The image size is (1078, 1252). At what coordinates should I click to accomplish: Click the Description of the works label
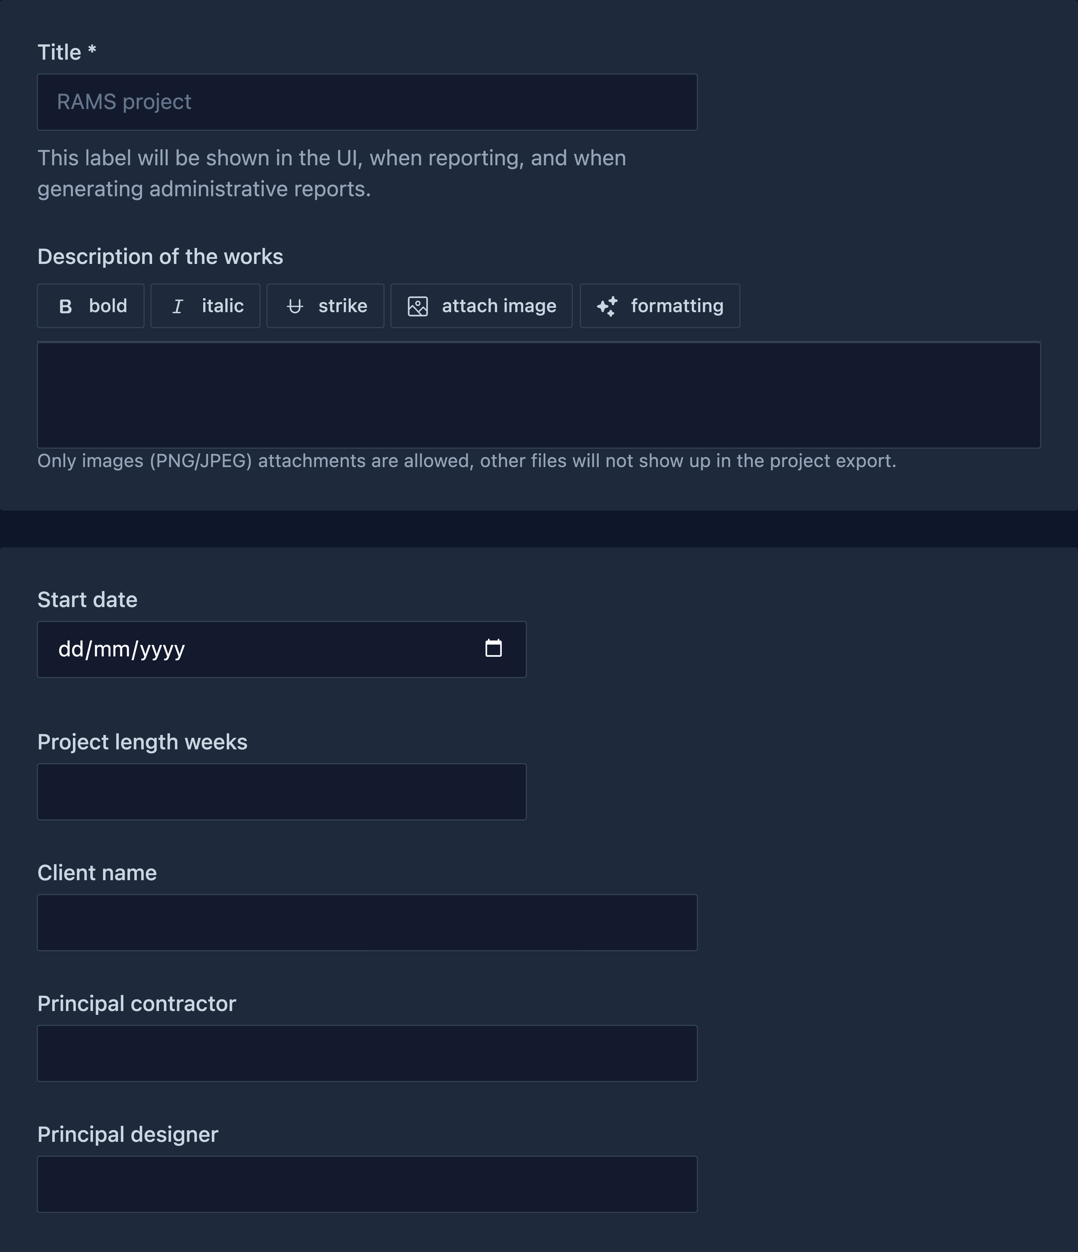pyautogui.click(x=160, y=257)
